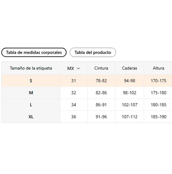The width and height of the screenshot is (172, 174).
Task: Click MX value 36 in XL row
Action: pyautogui.click(x=74, y=117)
